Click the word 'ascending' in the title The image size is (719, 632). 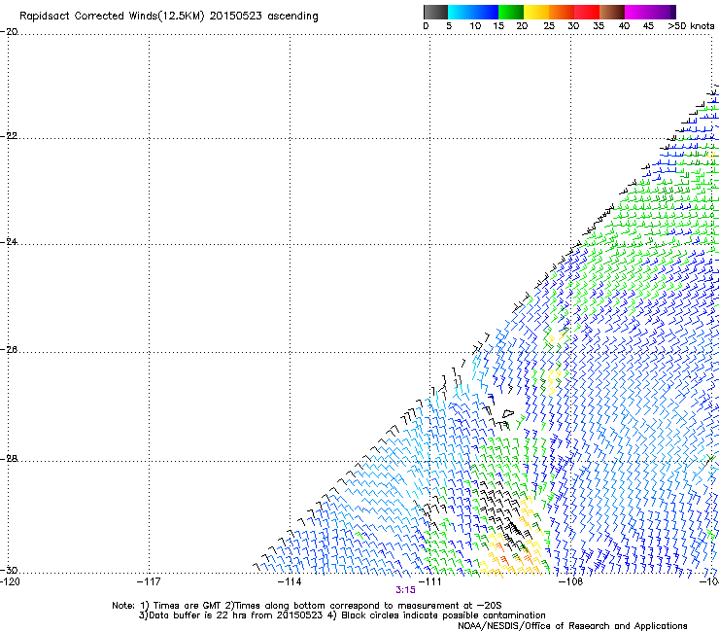tap(292, 17)
